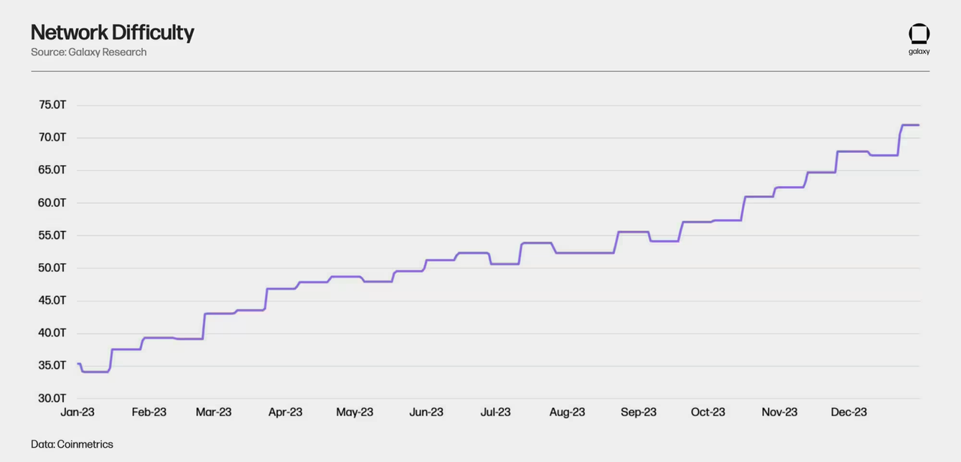Click the Network Difficulty chart title
The image size is (961, 462).
(x=112, y=32)
